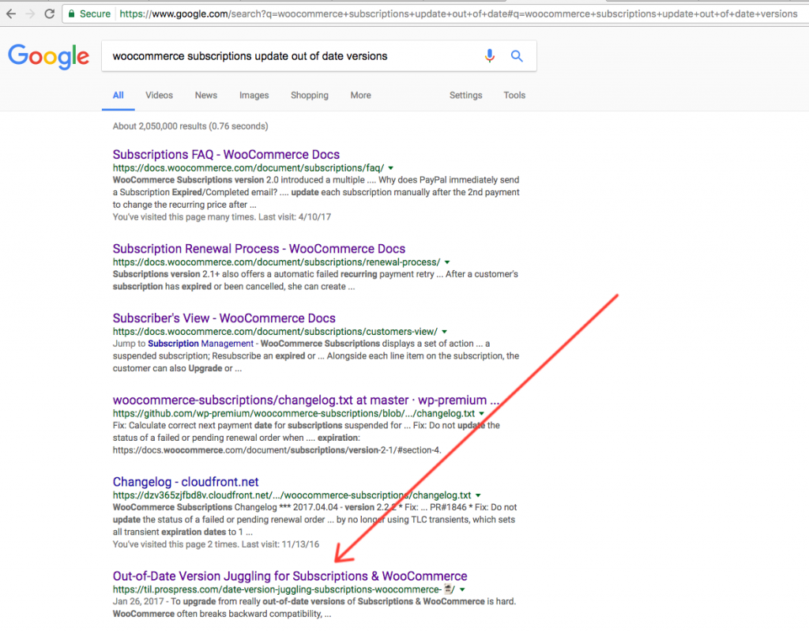The image size is (809, 632).
Task: Click the Secure padlock icon
Action: point(71,13)
